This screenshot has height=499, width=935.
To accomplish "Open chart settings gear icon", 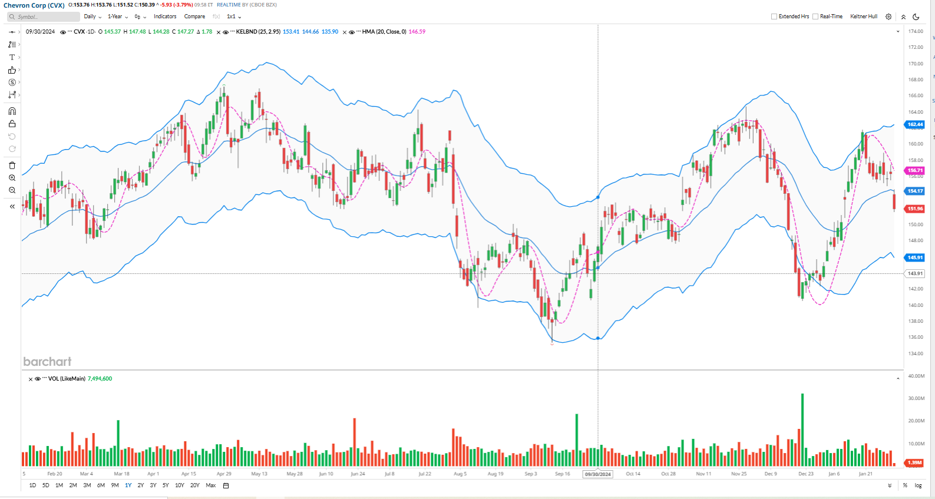I will click(x=888, y=16).
